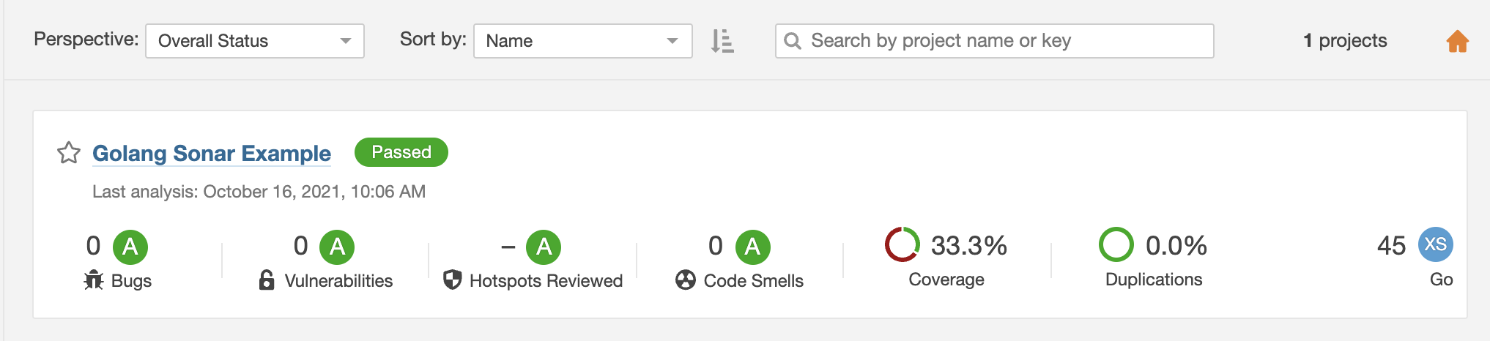Click the 0.0% duplications value
The image size is (1490, 341).
[x=1176, y=246]
